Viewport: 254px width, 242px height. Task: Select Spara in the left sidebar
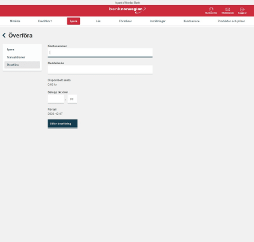(22, 50)
